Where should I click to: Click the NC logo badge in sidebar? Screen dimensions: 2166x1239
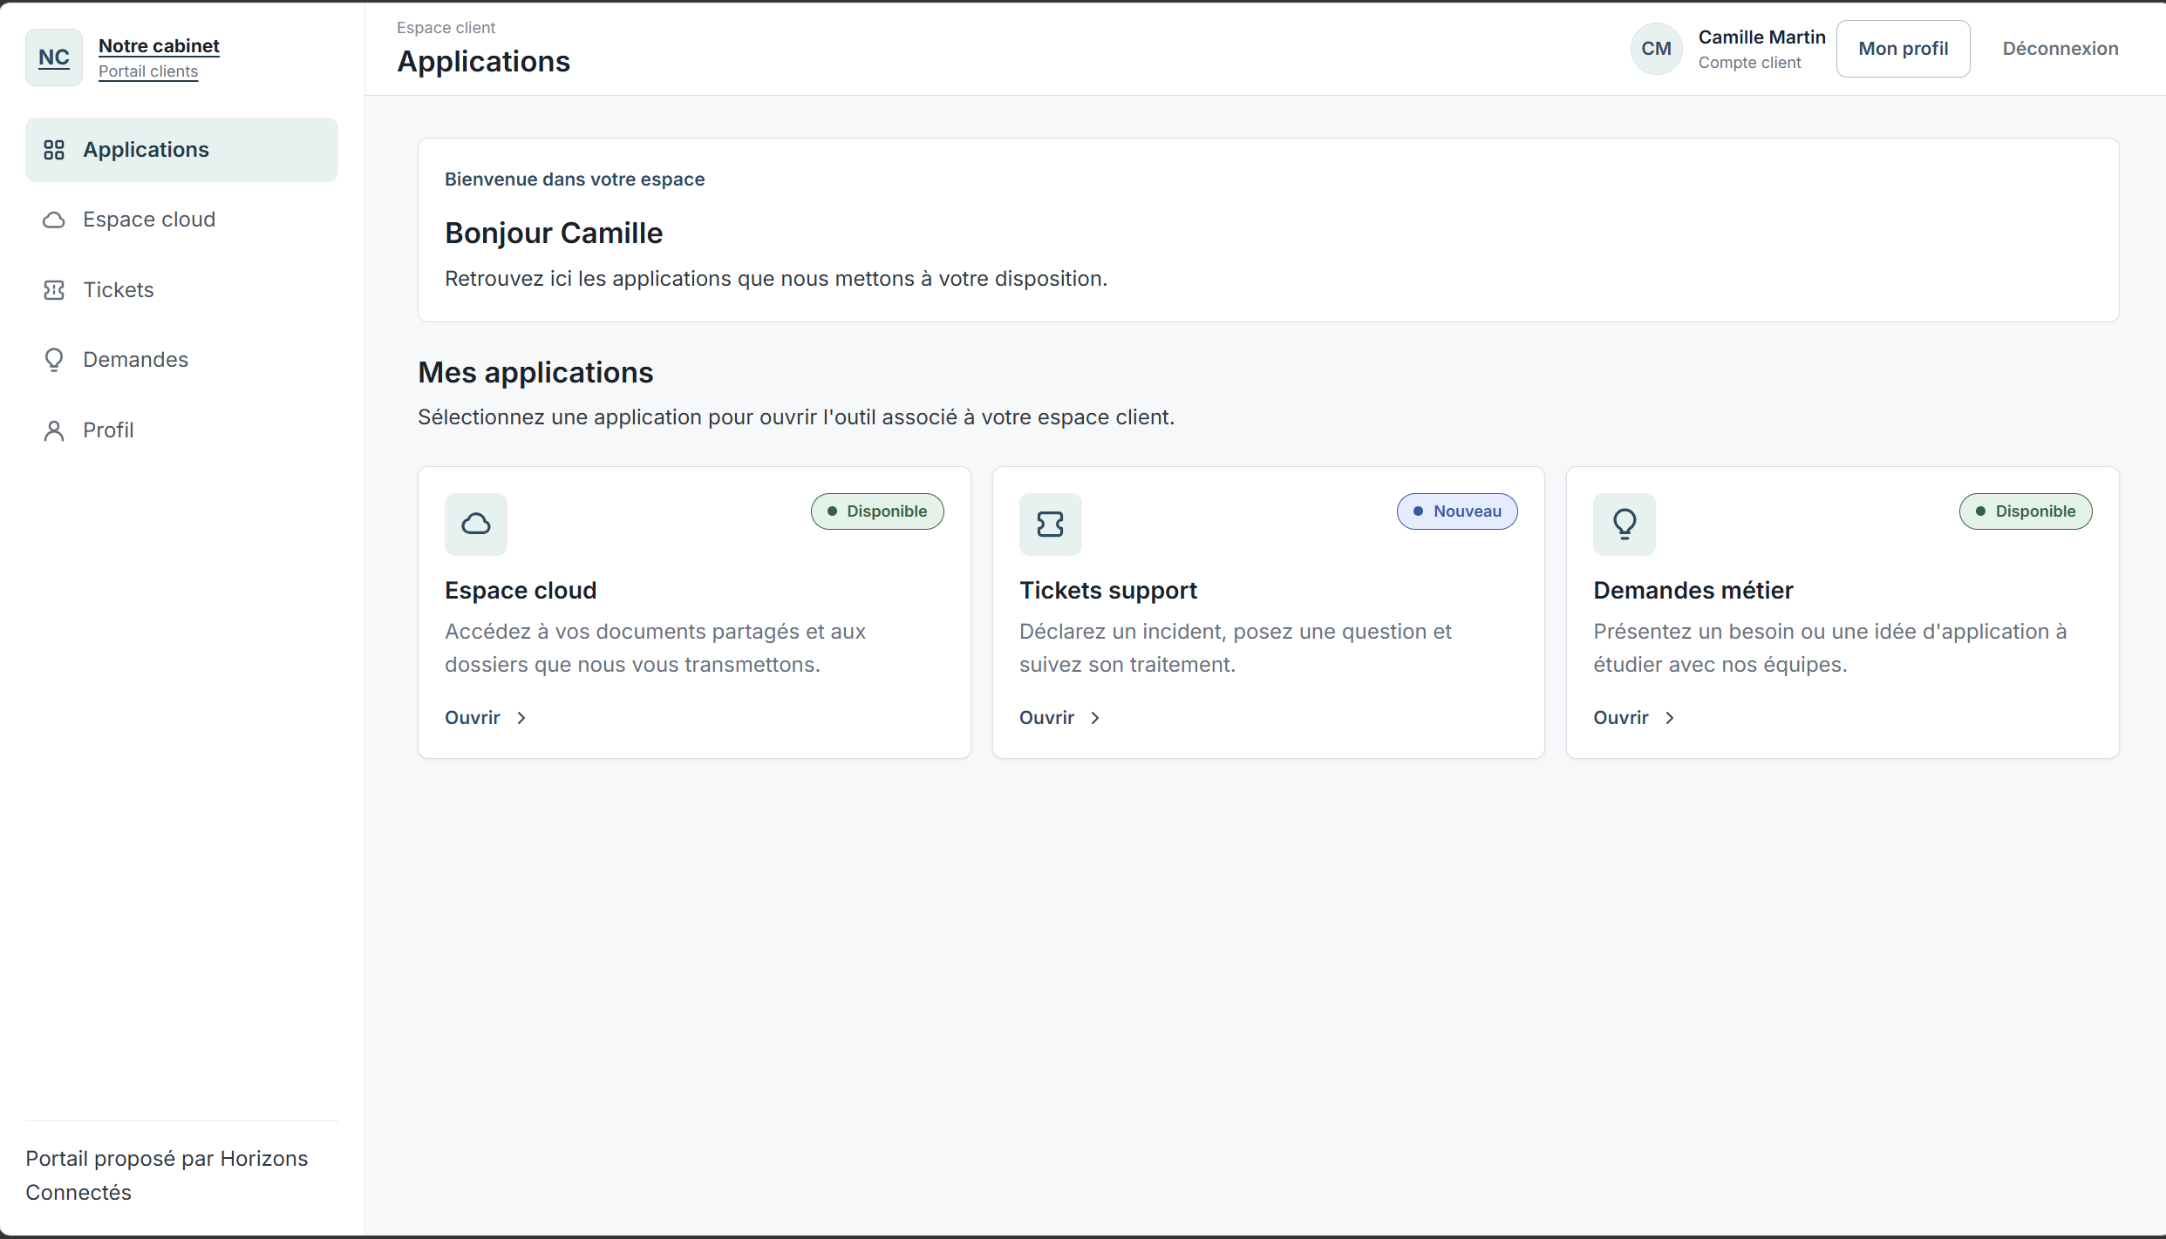[54, 58]
